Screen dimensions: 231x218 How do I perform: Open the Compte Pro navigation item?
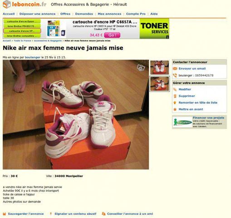coord(136,14)
